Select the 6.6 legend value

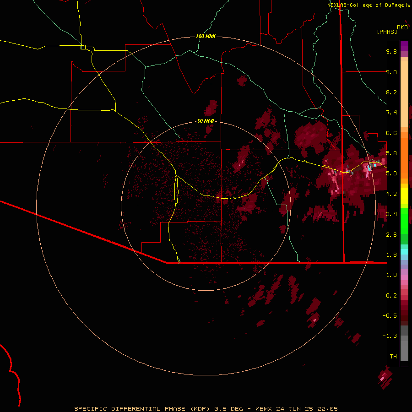pyautogui.click(x=391, y=133)
